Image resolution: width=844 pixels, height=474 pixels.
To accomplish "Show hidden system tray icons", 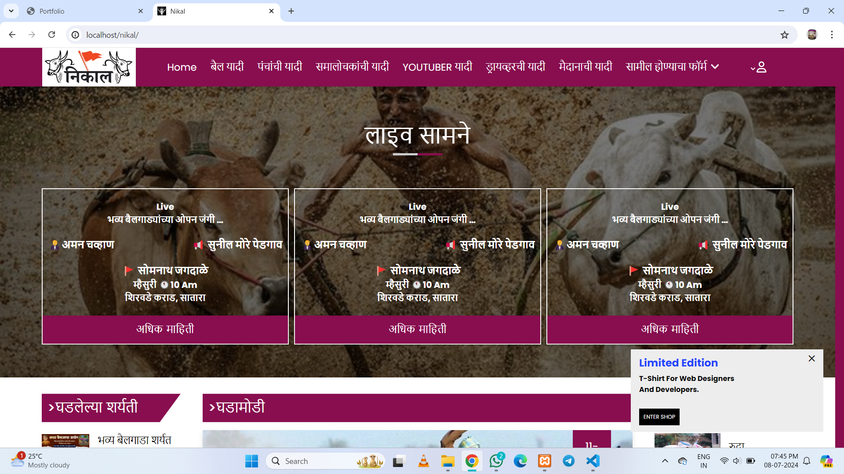I will [665, 461].
